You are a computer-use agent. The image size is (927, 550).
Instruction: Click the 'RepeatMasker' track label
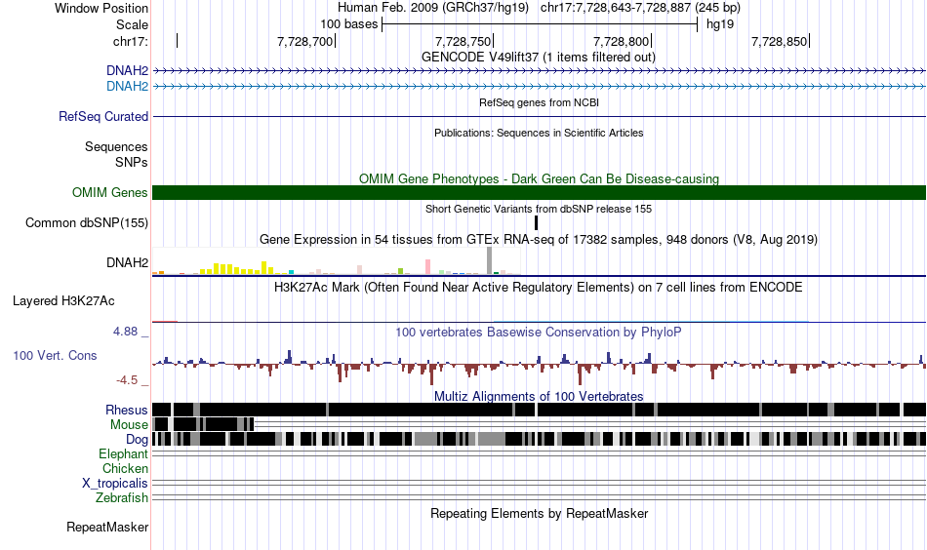pos(107,527)
